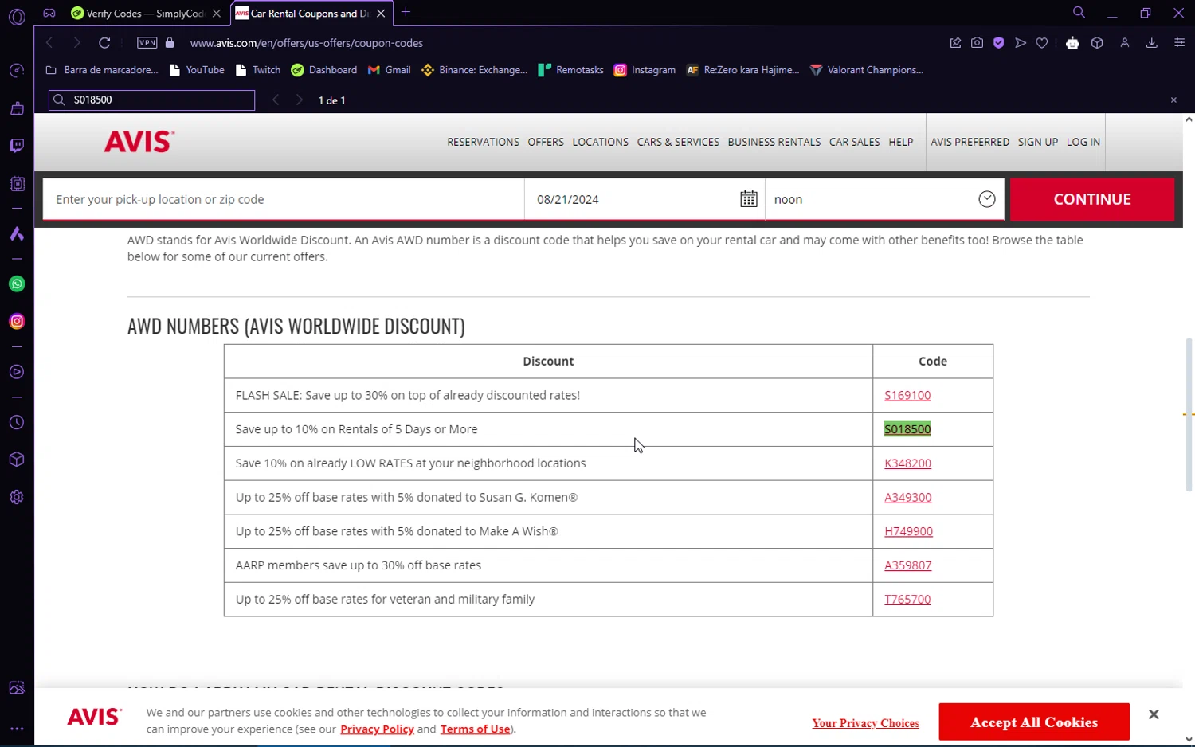
Task: Open the HELP menu
Action: click(x=901, y=142)
